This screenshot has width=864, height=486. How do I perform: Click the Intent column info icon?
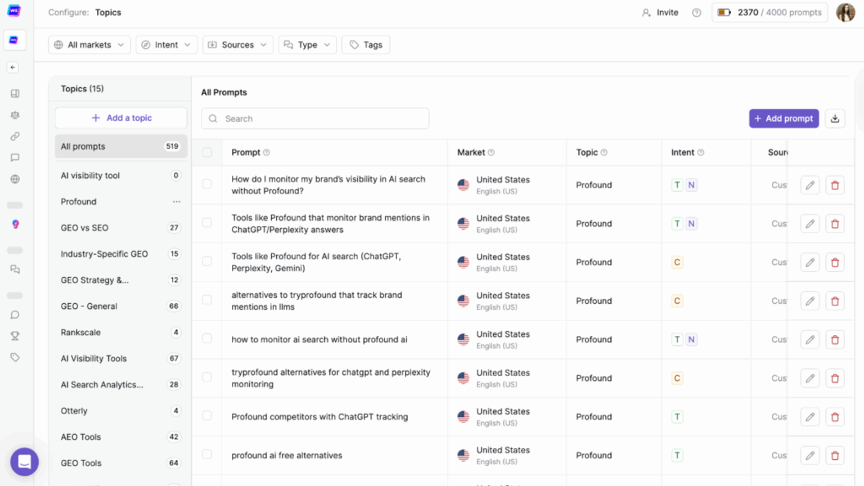coord(701,153)
